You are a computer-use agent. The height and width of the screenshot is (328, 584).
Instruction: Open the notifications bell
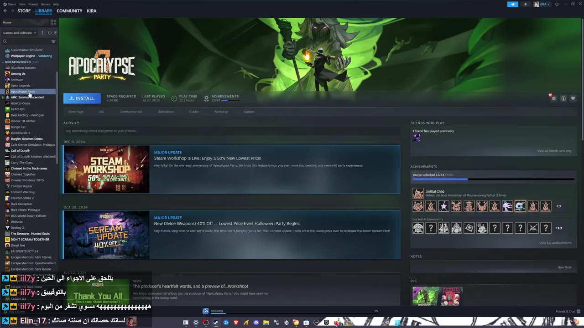coord(525,4)
